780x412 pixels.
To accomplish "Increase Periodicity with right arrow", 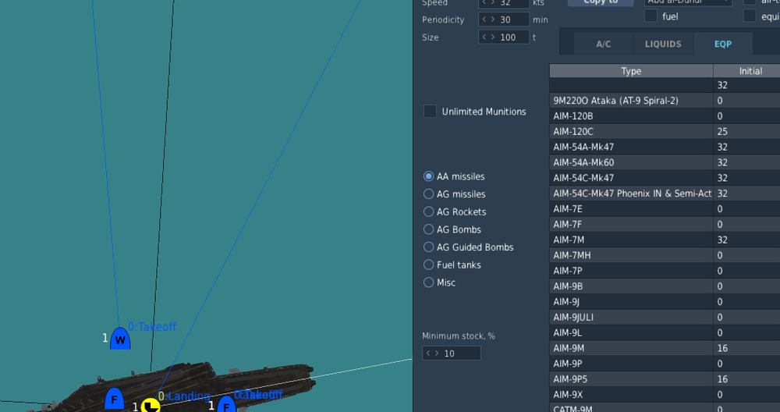I will pos(492,20).
